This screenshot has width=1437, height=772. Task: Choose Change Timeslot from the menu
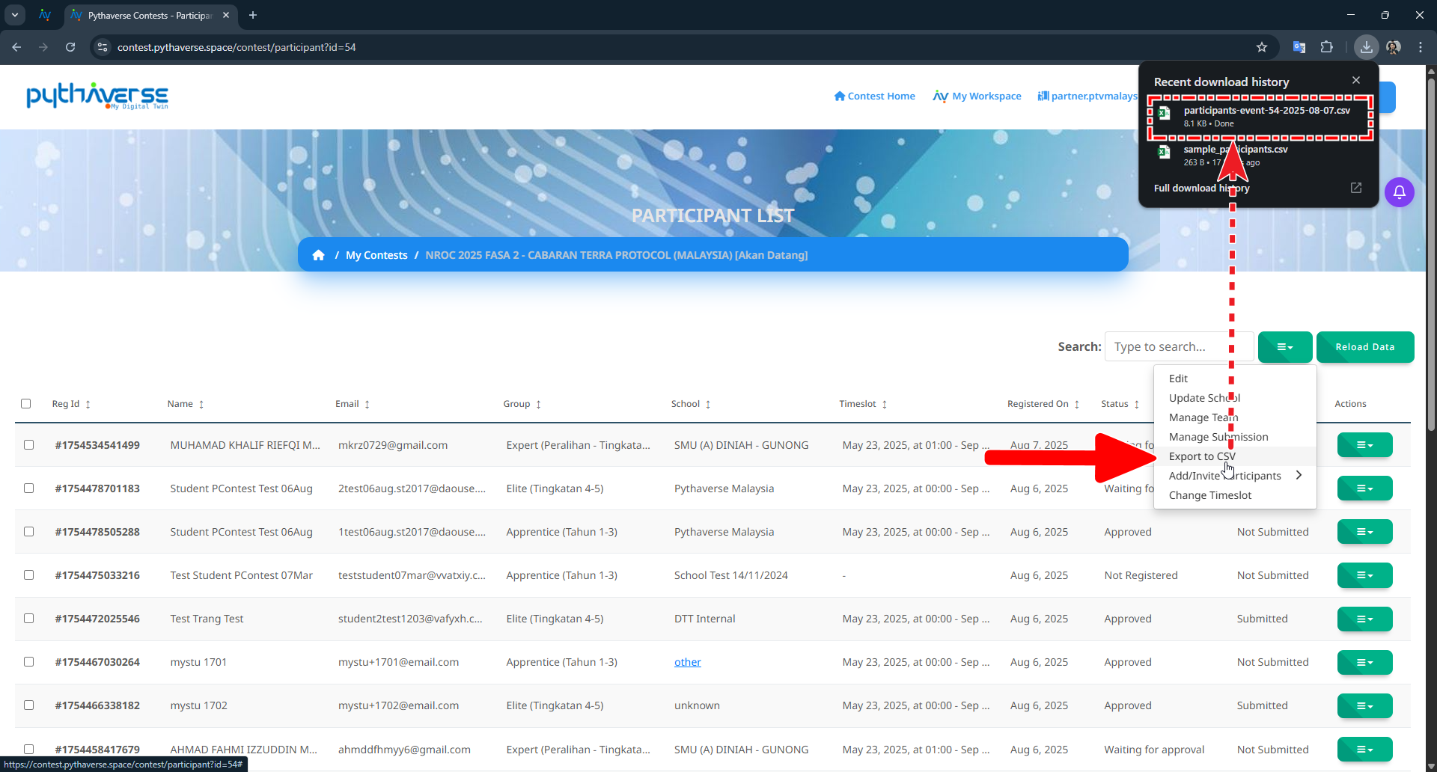click(1235, 495)
